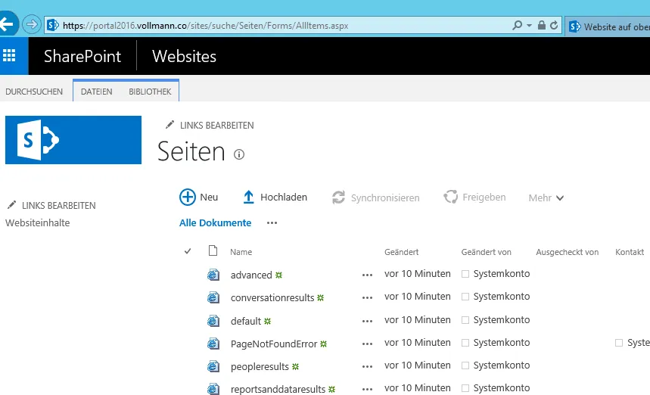Open the BIBLIOTHEK ribbon tab
Screen dimensions: 650x395
[x=150, y=92]
